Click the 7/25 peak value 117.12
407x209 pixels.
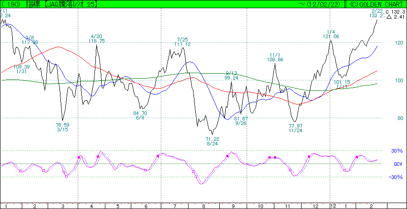tap(183, 44)
